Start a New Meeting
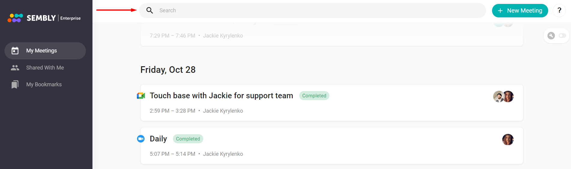Viewport: 571px width, 169px height. click(520, 10)
